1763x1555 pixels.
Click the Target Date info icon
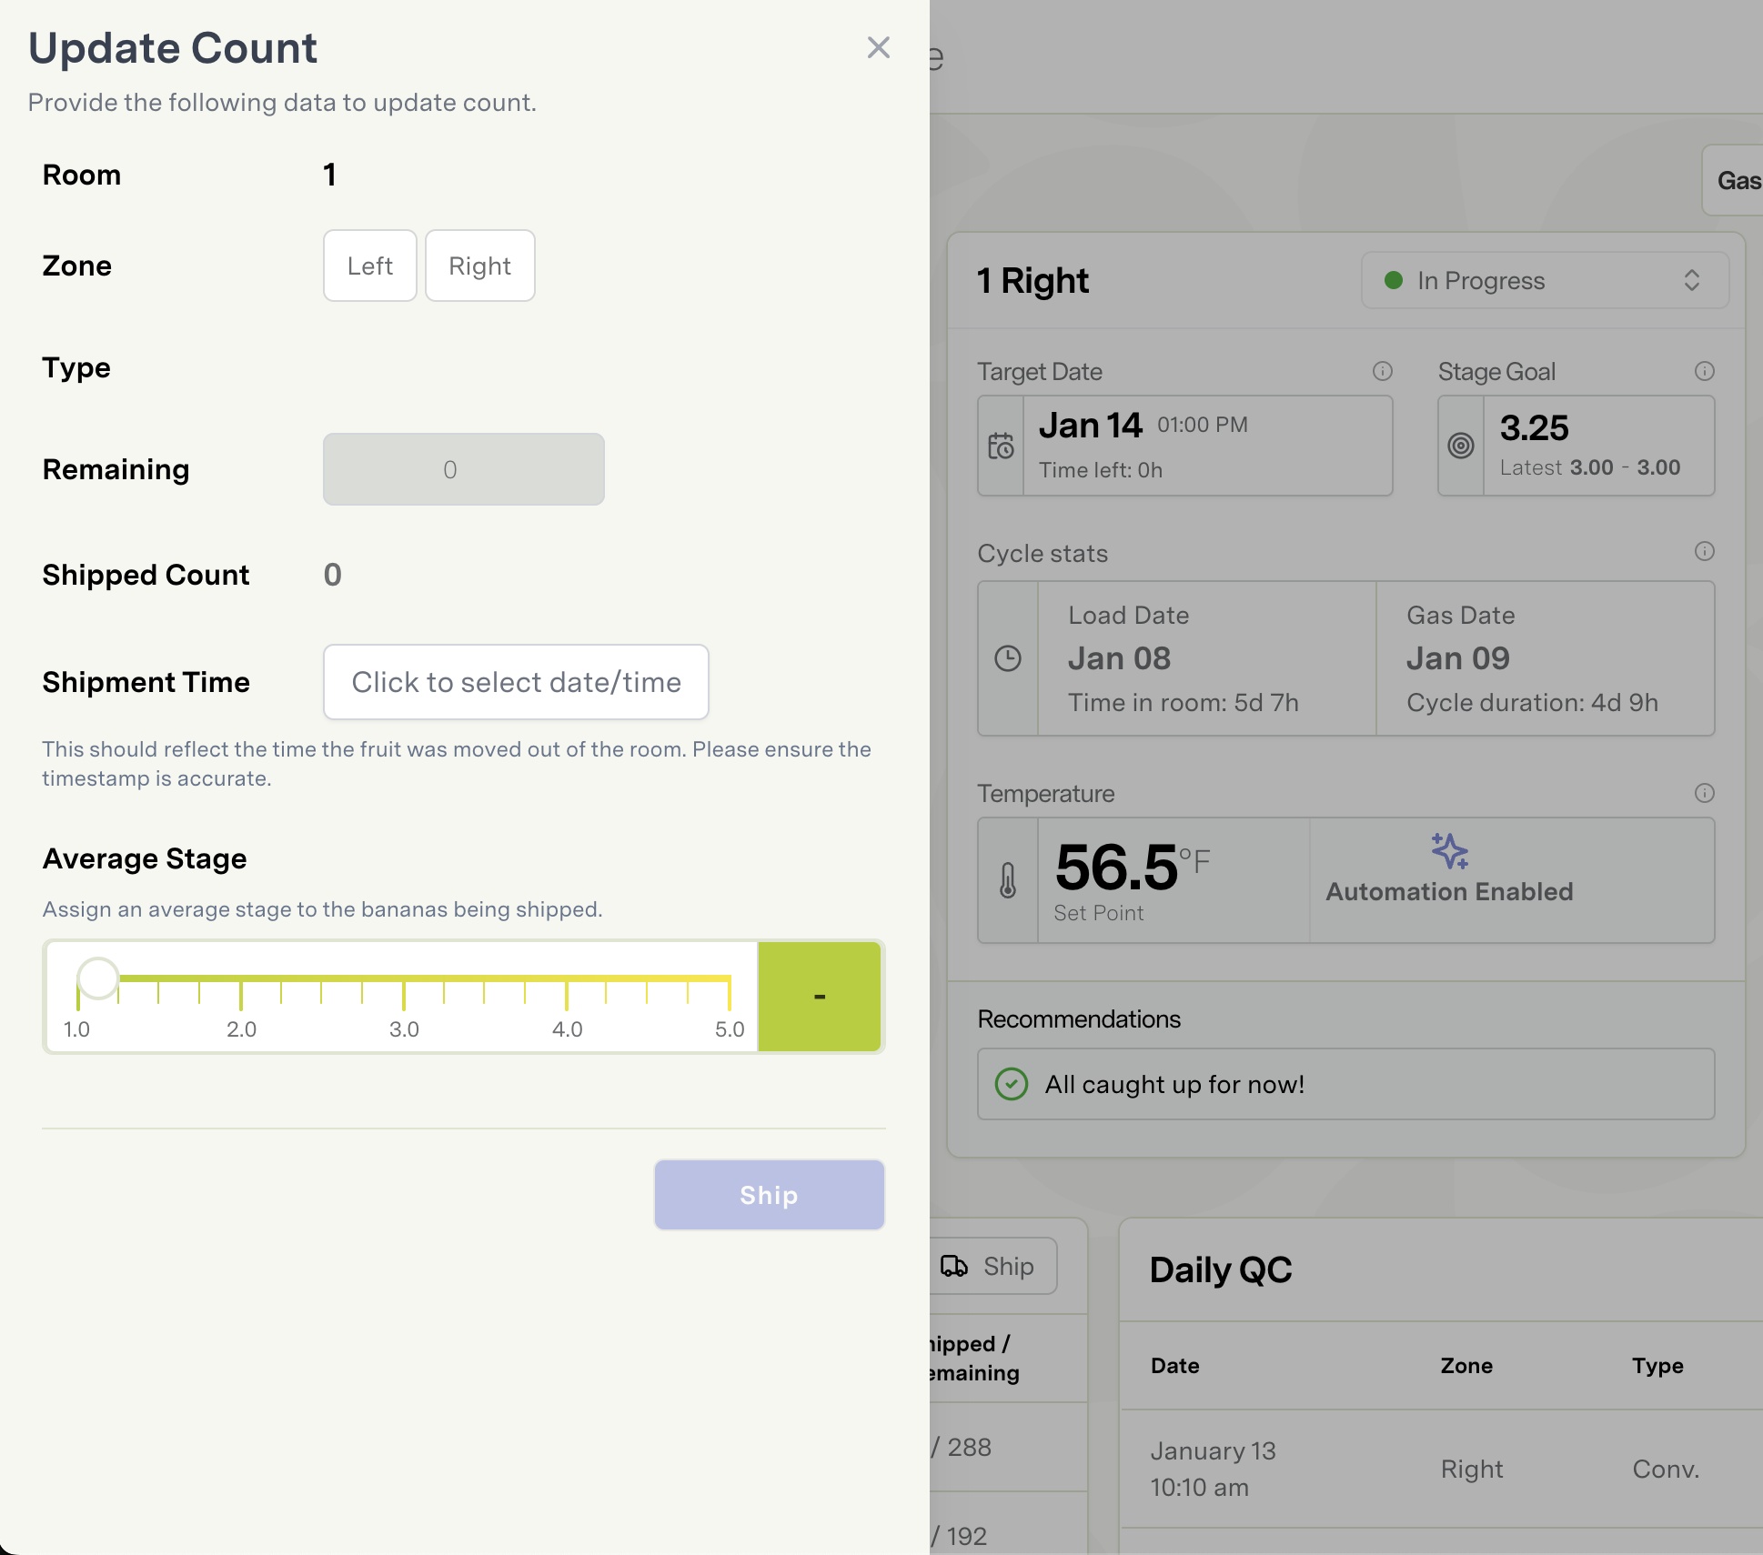click(1382, 371)
